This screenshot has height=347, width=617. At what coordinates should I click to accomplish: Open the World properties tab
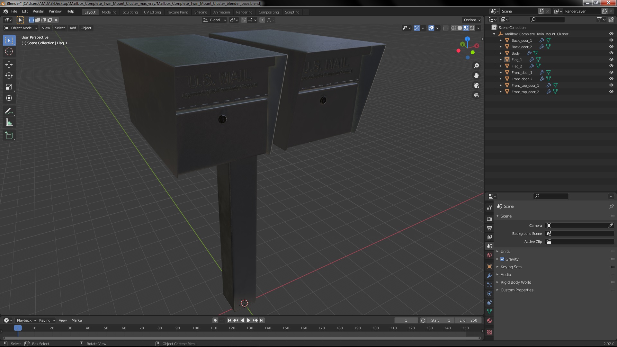[x=489, y=255]
